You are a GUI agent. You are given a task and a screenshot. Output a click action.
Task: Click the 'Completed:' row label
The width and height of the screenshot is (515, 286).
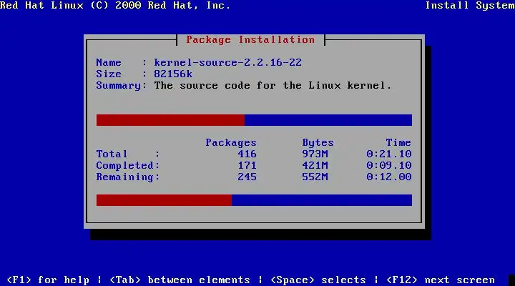128,165
